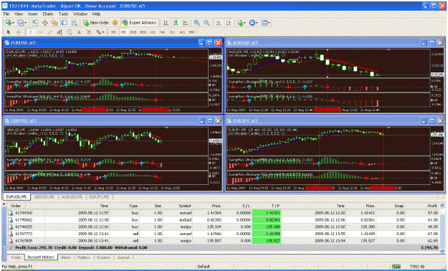The width and height of the screenshot is (448, 271).
Task: Switch to the AUDUSD,M5 chart tab
Action: tap(72, 197)
